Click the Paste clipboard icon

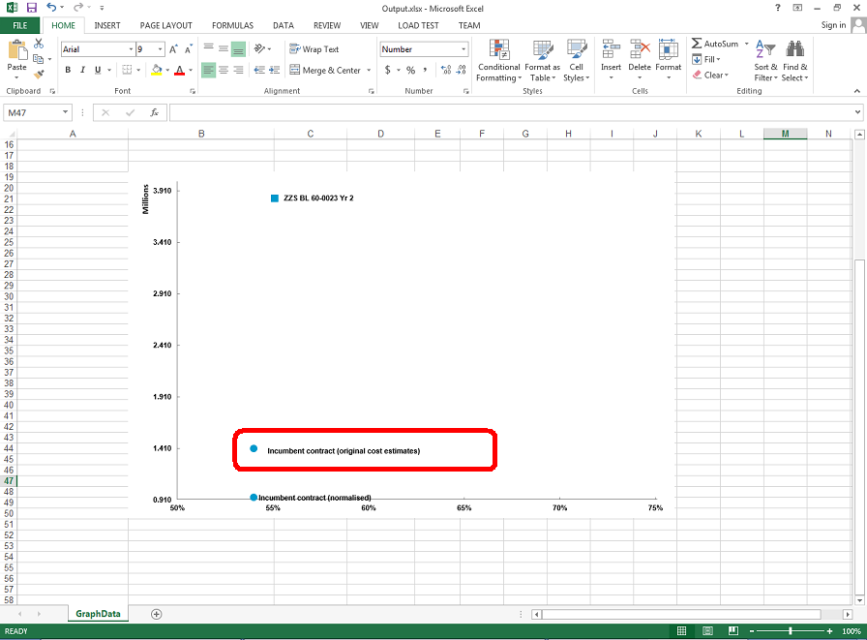point(16,49)
